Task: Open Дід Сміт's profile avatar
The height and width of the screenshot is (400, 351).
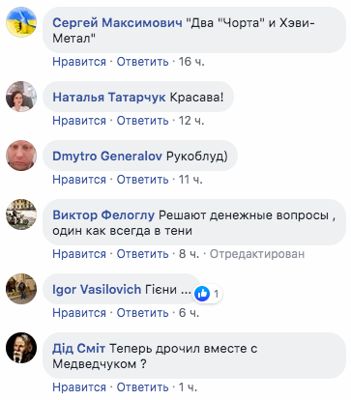Action: point(21,348)
